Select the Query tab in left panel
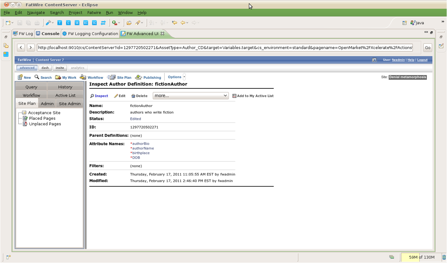 coord(31,87)
